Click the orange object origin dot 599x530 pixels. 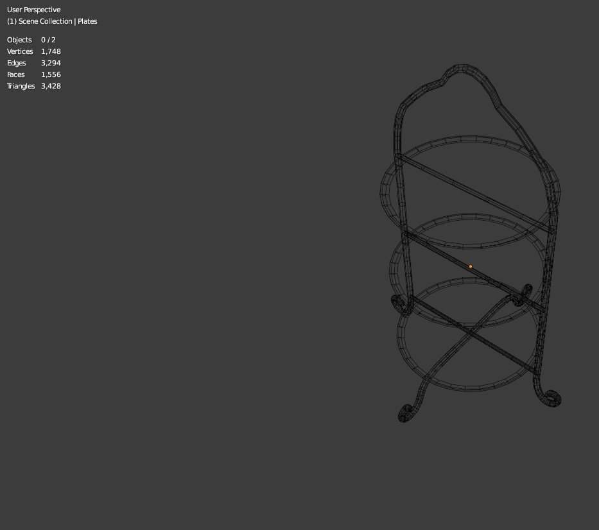[470, 266]
